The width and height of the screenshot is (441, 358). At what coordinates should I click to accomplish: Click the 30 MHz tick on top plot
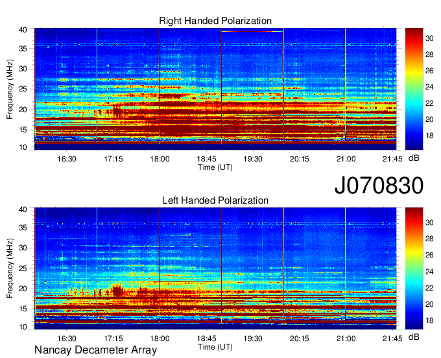[x=23, y=69]
